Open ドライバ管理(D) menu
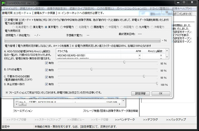The height and width of the screenshot is (131, 199). (x=159, y=9)
